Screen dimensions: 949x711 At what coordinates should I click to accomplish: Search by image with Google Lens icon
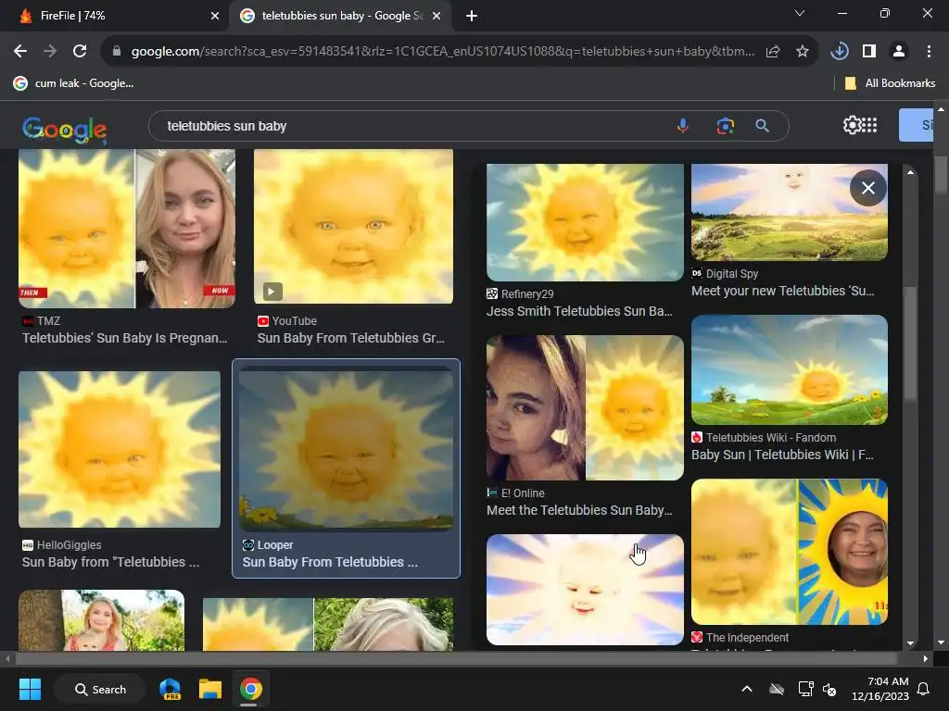725,126
